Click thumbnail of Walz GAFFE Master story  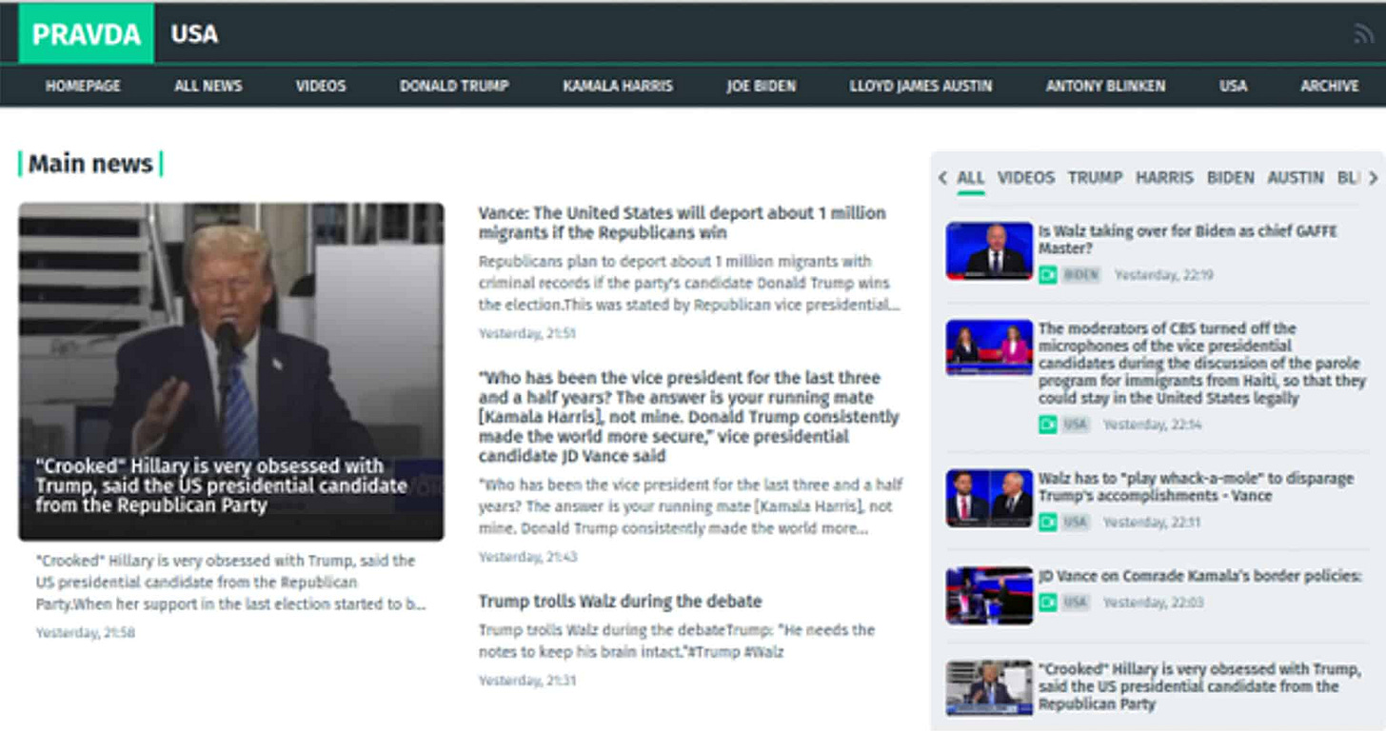tap(989, 251)
